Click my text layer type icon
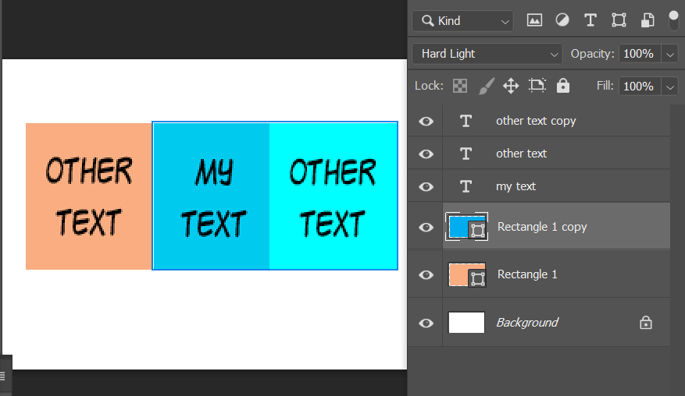The height and width of the screenshot is (396, 685). click(466, 186)
